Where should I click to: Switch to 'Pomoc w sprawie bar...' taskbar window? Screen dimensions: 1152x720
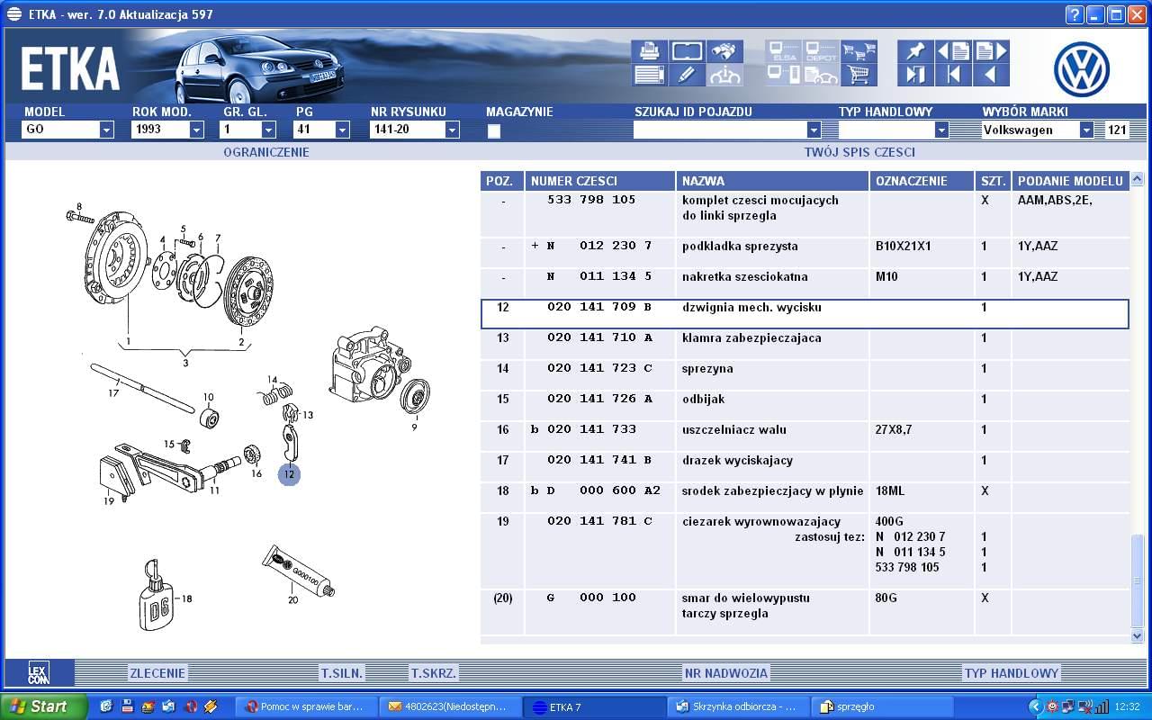(x=306, y=706)
